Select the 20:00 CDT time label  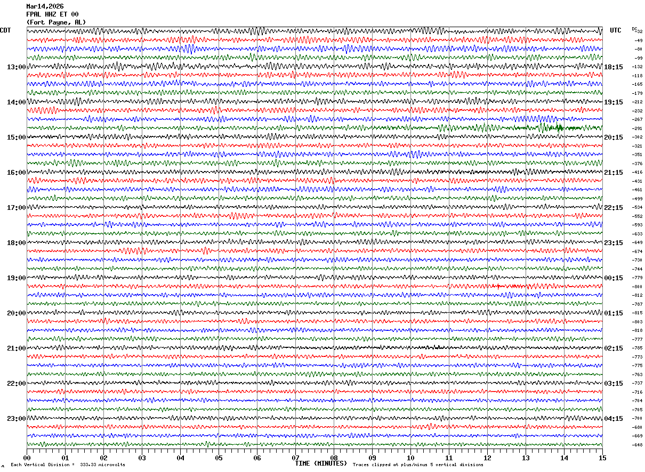16,313
